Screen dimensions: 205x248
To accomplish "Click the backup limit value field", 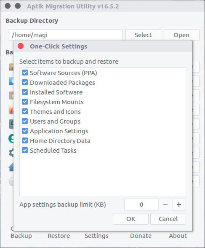I will (x=141, y=205).
